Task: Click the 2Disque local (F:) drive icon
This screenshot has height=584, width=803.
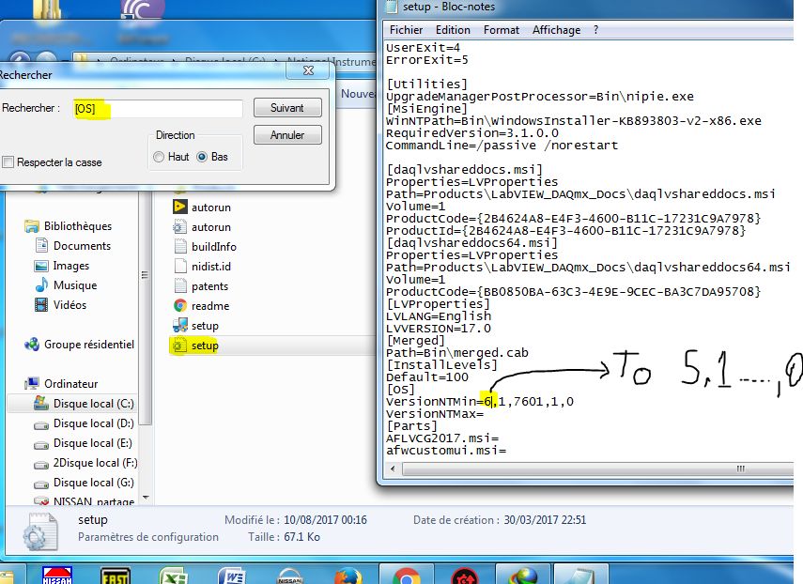Action: pos(41,464)
